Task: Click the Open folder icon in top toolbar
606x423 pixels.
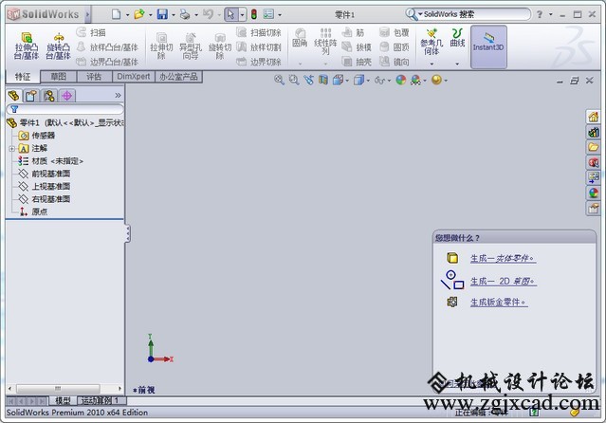Action: (138, 14)
